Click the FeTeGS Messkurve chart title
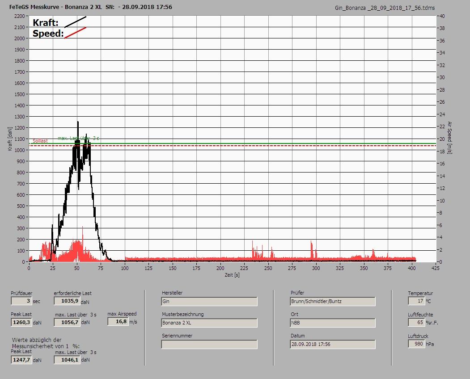Viewport: 470px width, 379px height. [90, 7]
